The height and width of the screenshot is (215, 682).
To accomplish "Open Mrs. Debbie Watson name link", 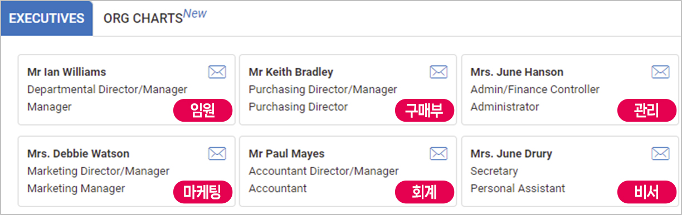I will pos(78,154).
